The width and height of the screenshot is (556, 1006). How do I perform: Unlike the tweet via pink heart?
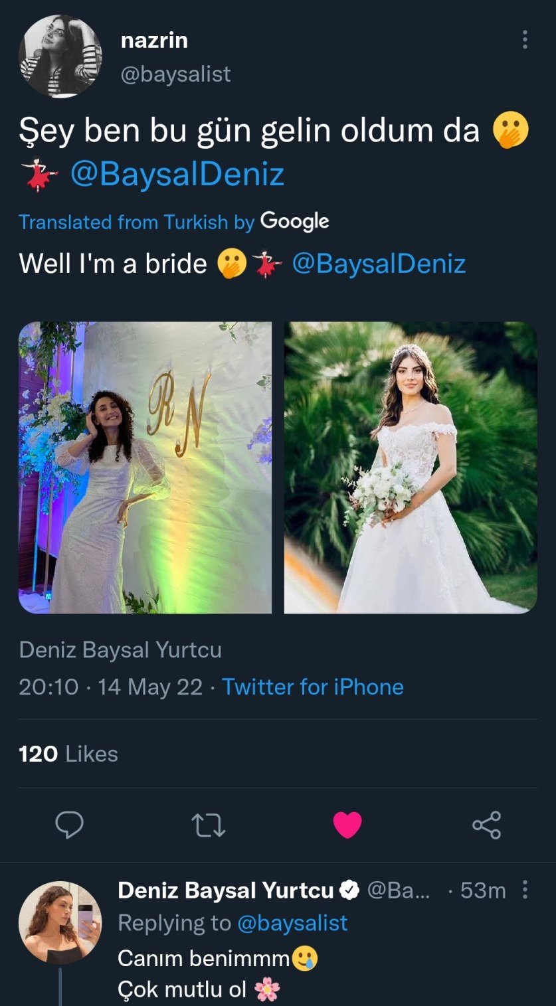tap(347, 825)
